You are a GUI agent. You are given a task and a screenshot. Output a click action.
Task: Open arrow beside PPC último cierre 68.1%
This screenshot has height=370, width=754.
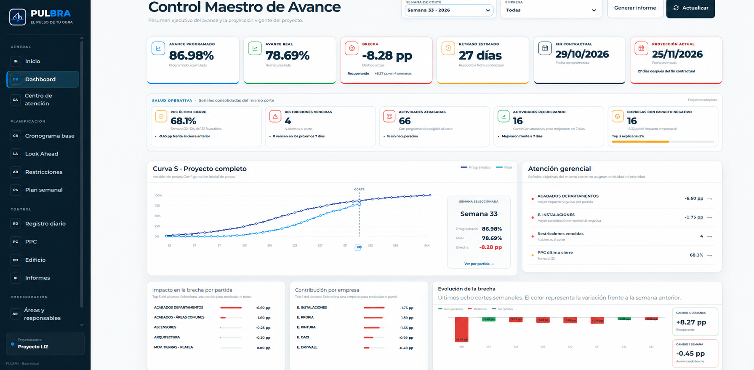pyautogui.click(x=709, y=255)
